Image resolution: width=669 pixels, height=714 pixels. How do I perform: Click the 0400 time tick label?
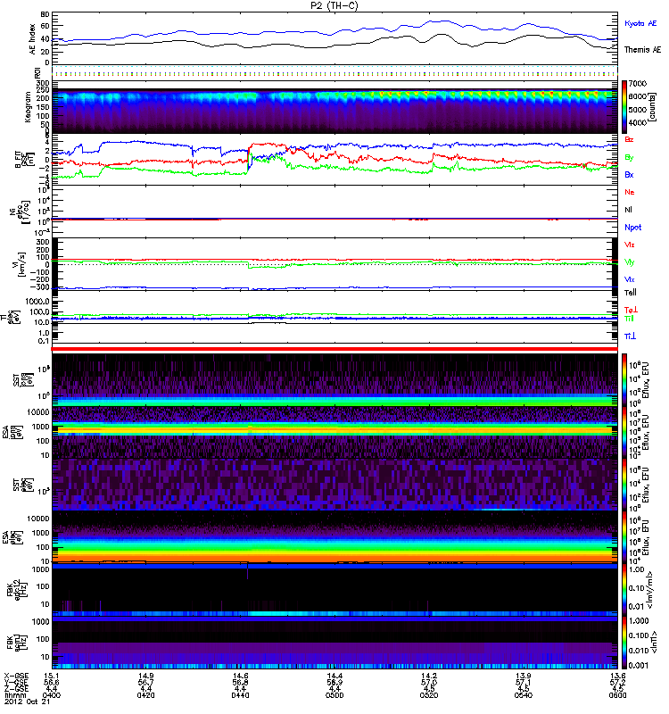click(52, 695)
